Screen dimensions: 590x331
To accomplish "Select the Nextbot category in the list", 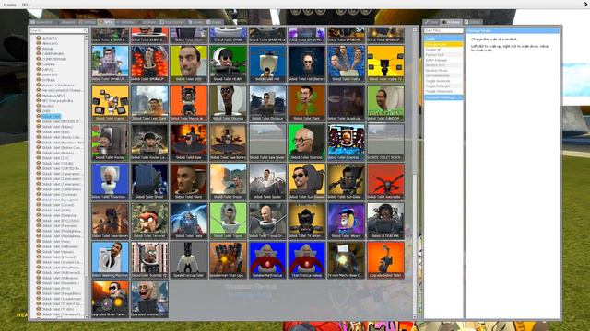I will point(48,106).
